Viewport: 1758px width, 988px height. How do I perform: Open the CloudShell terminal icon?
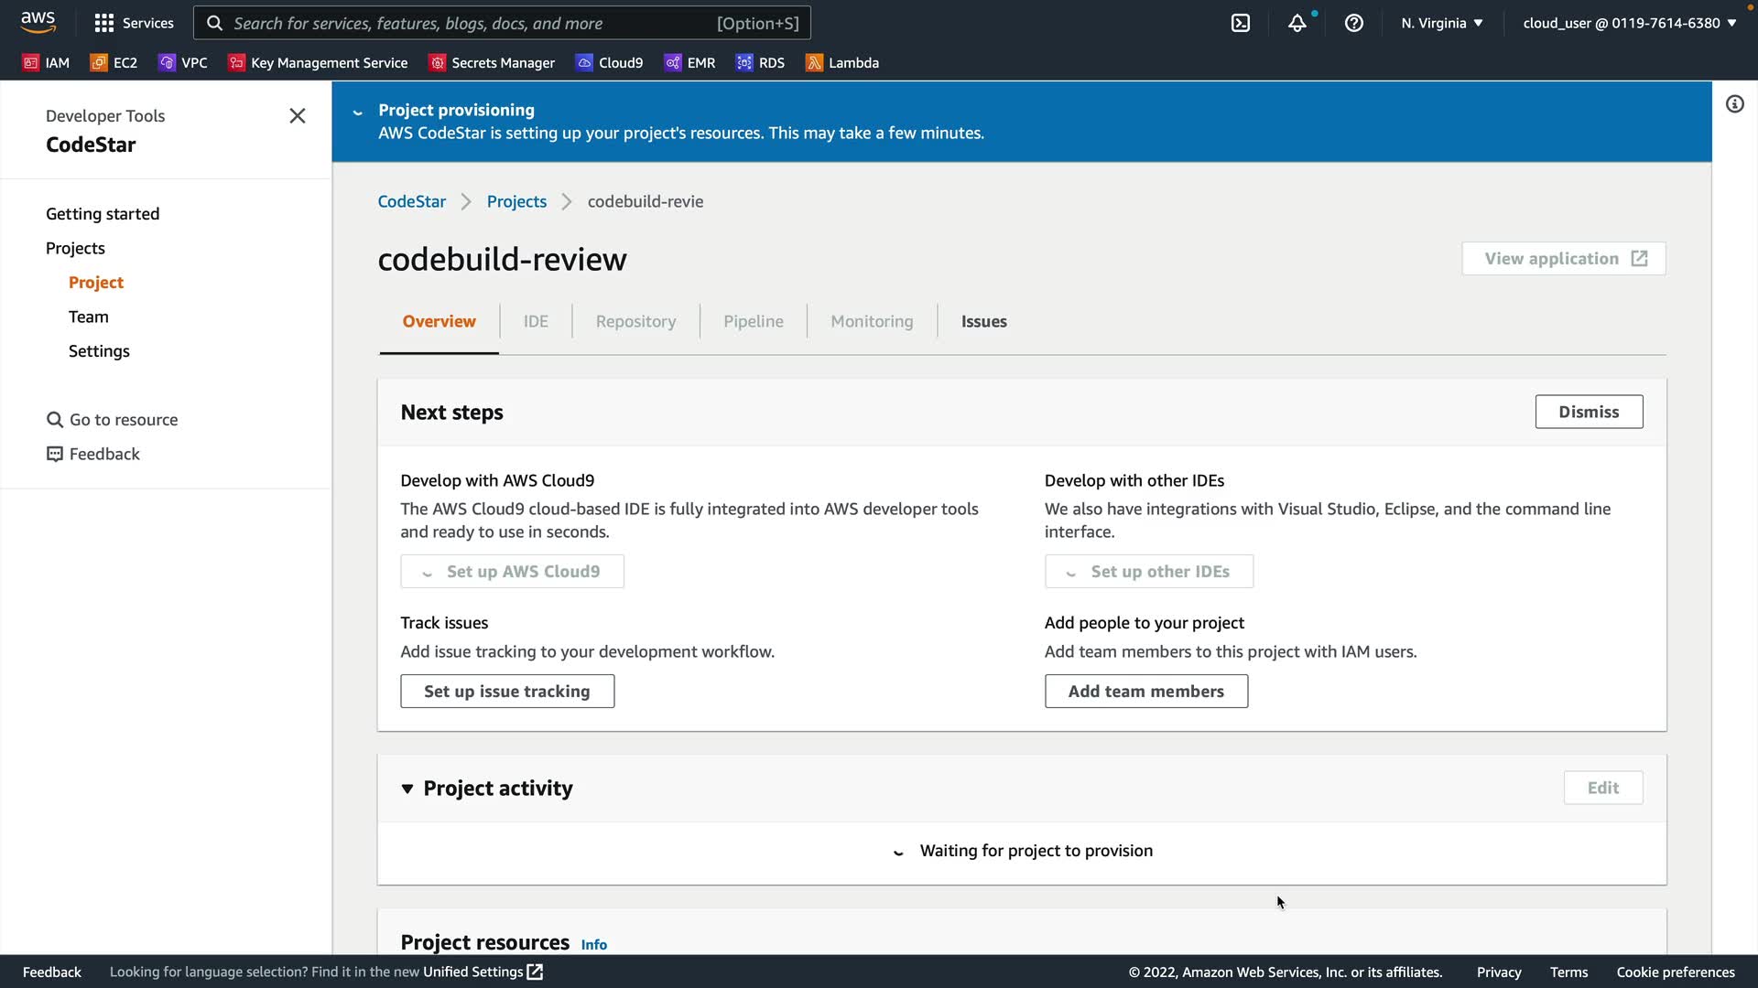pyautogui.click(x=1241, y=24)
